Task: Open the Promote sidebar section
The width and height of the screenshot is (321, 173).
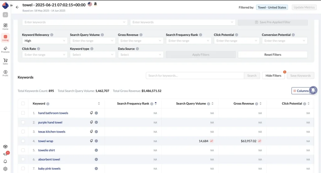Action: (x=5, y=50)
